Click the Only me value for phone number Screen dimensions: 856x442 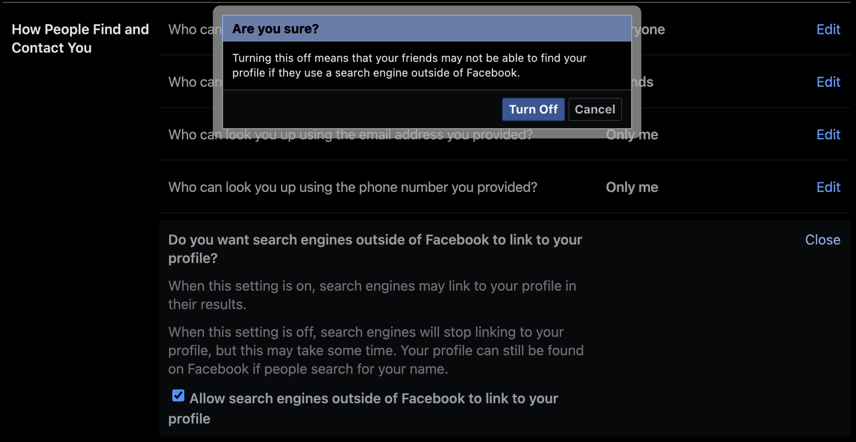pos(632,187)
